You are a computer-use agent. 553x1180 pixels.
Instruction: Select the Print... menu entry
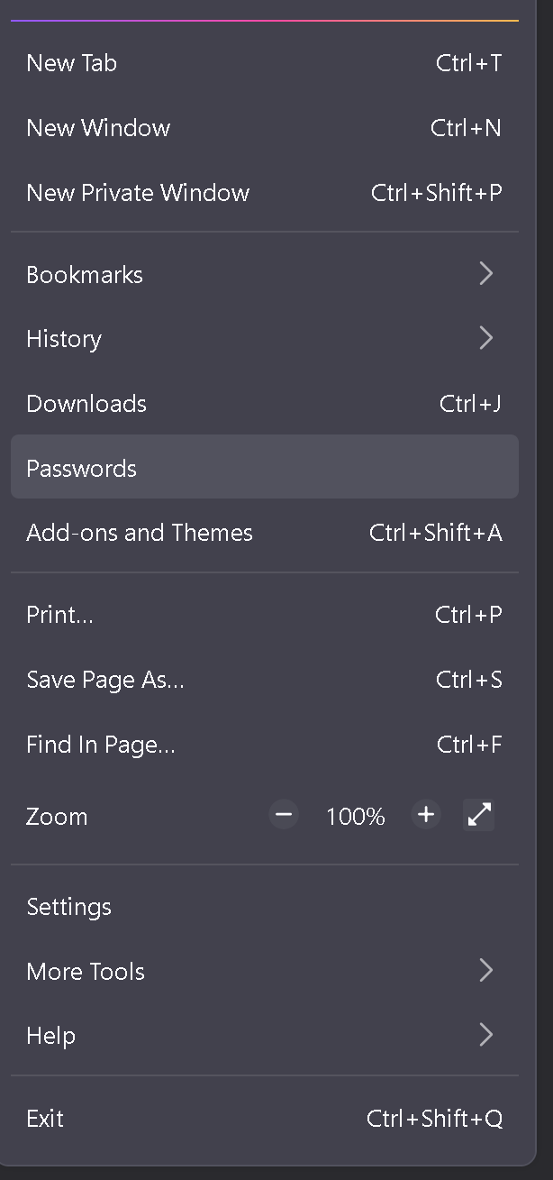point(265,615)
